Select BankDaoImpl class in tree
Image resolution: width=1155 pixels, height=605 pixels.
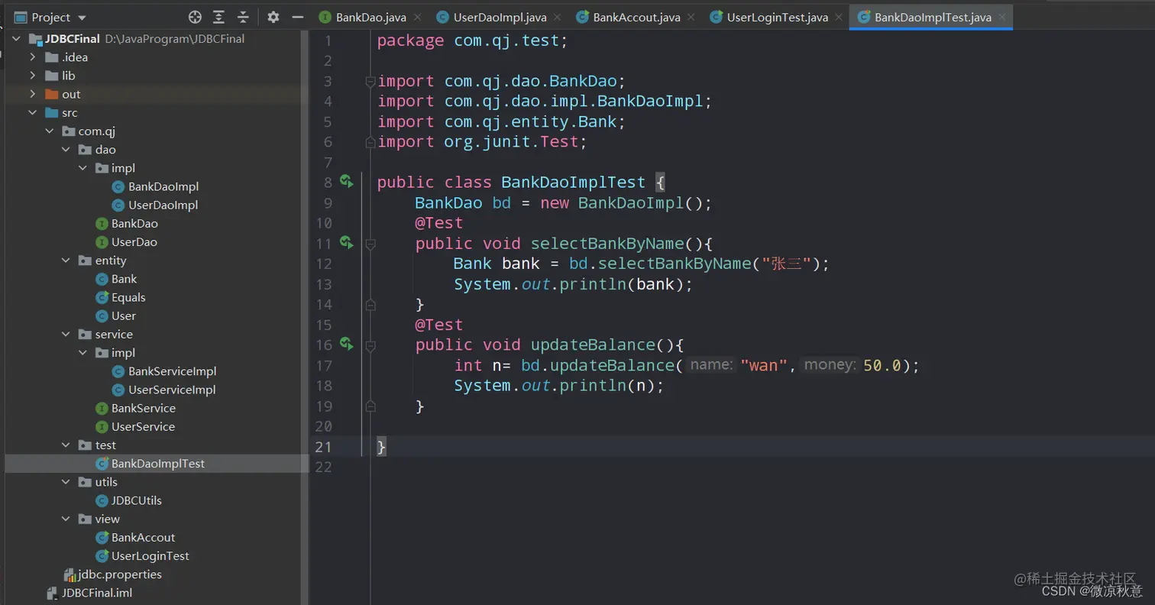click(163, 186)
